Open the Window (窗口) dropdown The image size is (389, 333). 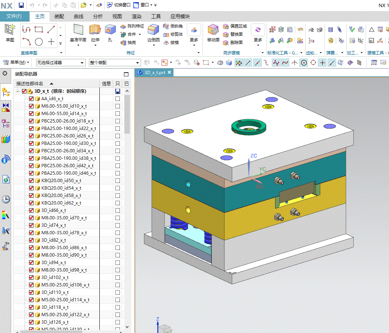143,5
